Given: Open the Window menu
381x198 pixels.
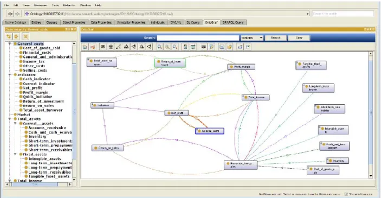Looking at the screenshot, I should point(85,5).
